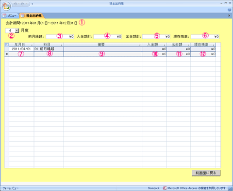The width and height of the screenshot is (233, 191).
Task: Click the new row 年月日 cell
Action: point(21,54)
